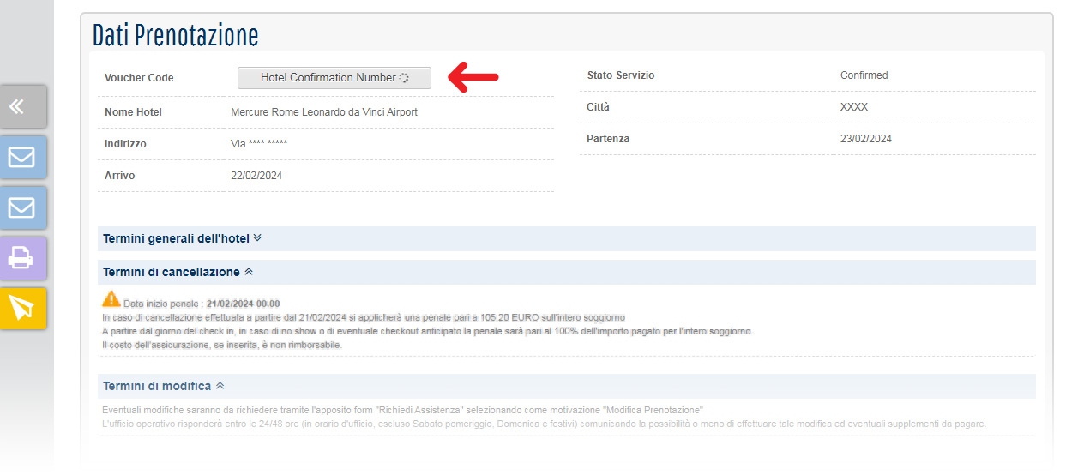Expand Termini generali dell'hotel section
The width and height of the screenshot is (1066, 475).
tap(182, 238)
